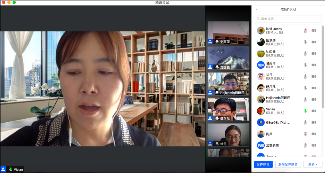Click the 搜索成员 search field
Screen dimensions: 325x173
coord(288,19)
